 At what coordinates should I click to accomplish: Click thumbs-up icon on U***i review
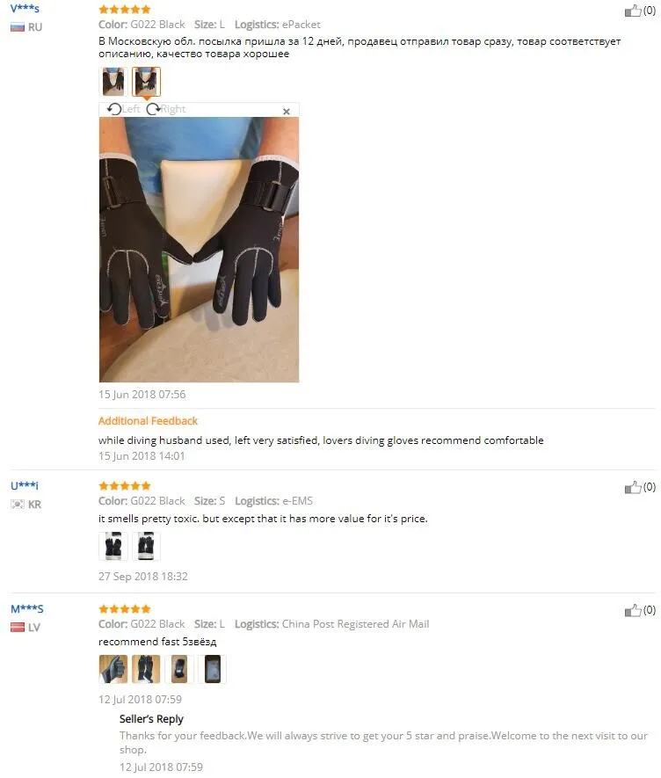(633, 487)
